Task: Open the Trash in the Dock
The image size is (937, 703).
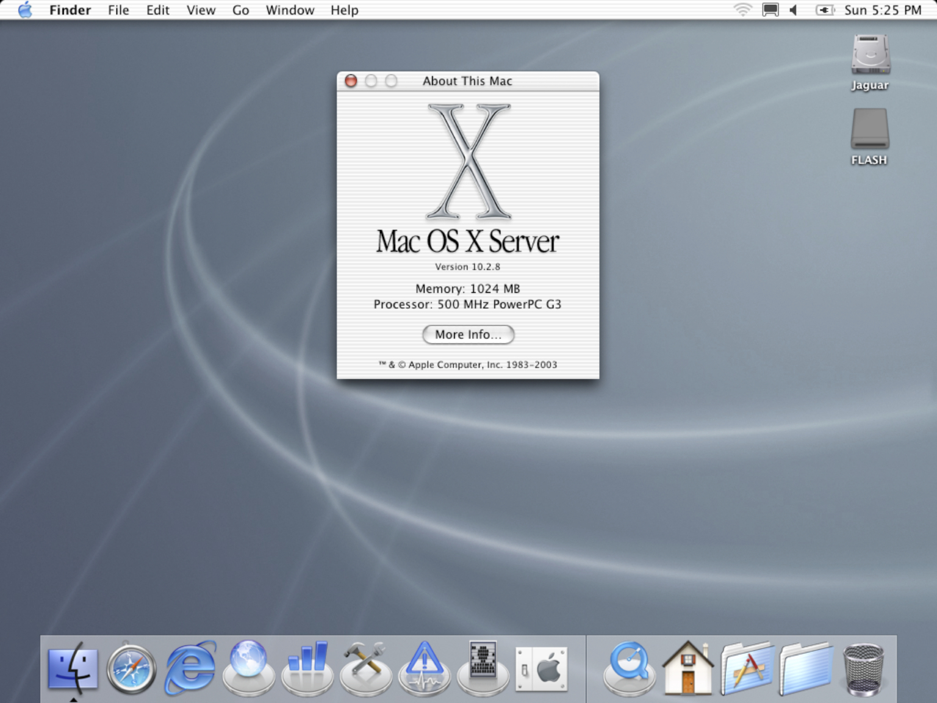Action: point(863,669)
